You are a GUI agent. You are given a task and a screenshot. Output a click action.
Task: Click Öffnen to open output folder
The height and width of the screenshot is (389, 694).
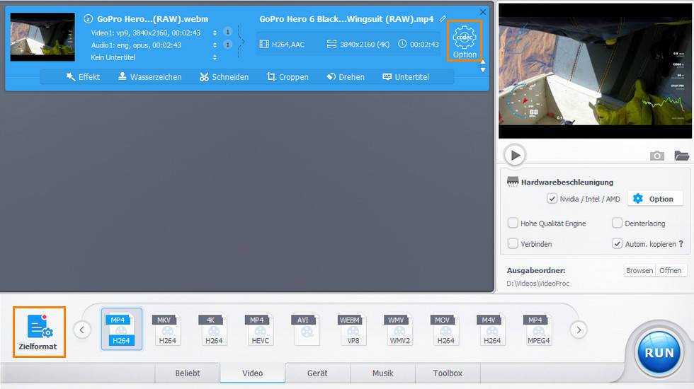click(670, 270)
